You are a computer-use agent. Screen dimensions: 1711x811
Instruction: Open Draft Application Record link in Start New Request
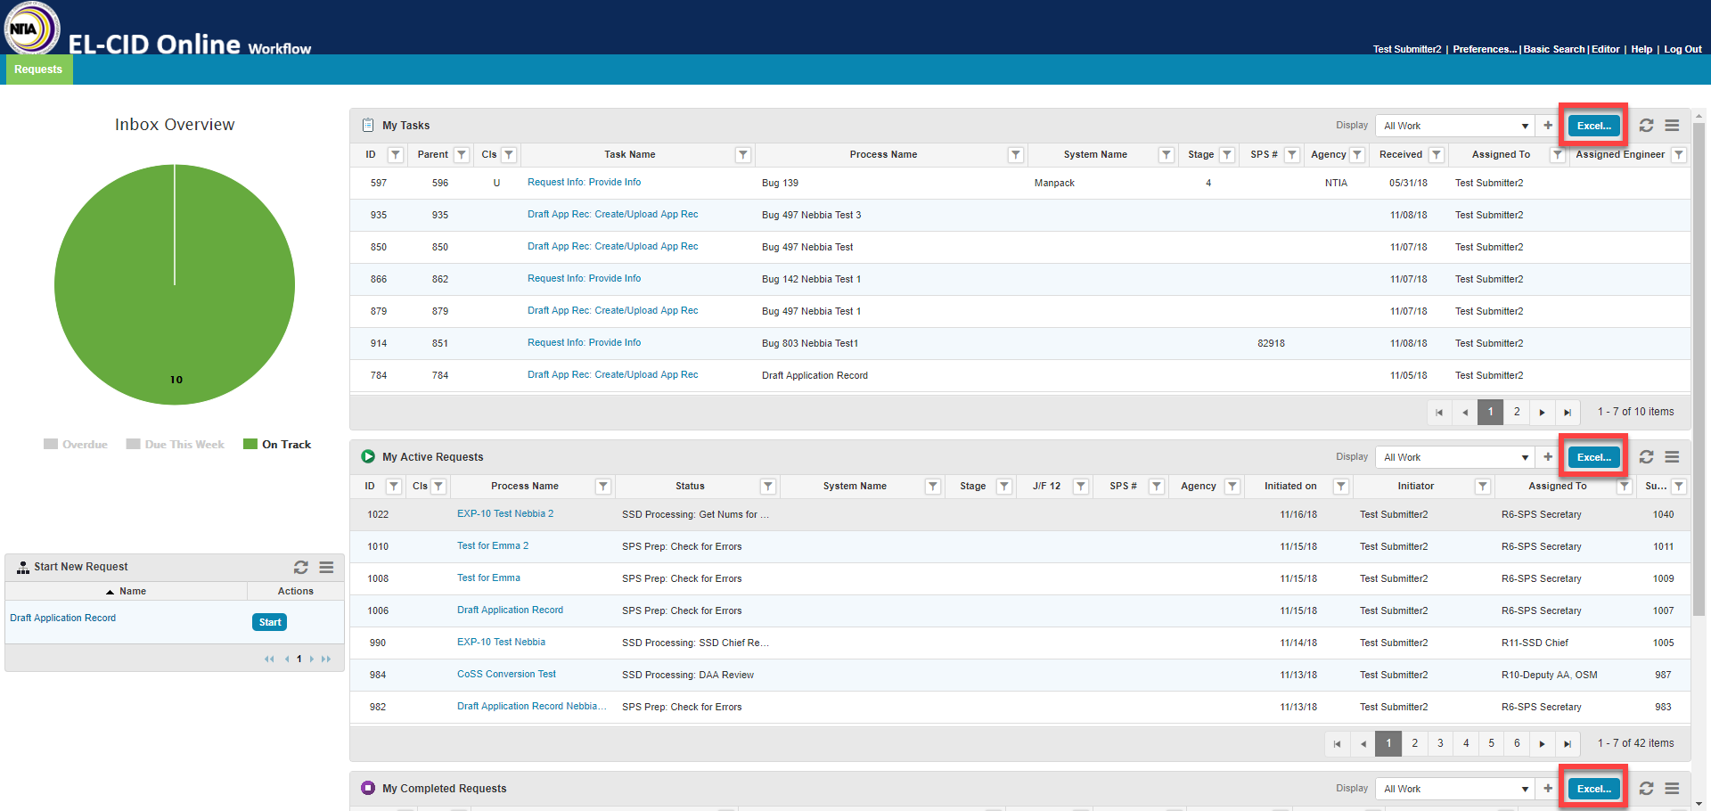[62, 618]
